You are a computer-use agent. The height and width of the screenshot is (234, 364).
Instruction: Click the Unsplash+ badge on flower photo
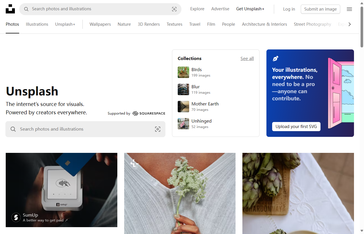pos(134,163)
